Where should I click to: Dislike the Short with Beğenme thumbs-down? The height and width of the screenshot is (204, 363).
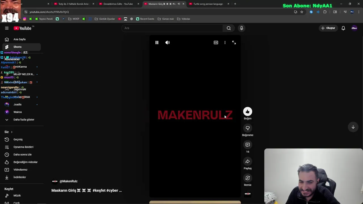[x=248, y=128]
